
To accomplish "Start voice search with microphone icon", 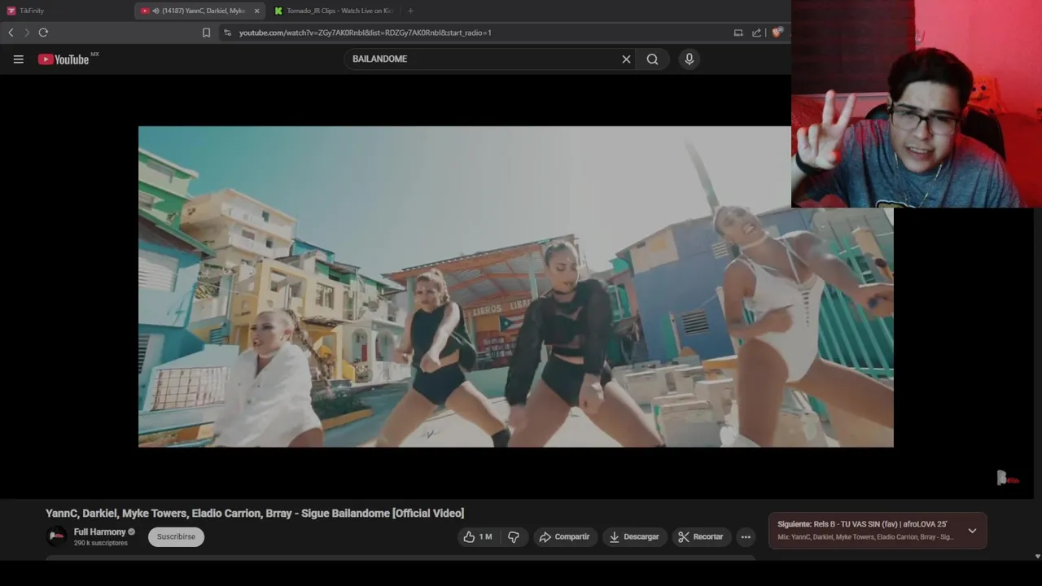I will (x=689, y=59).
